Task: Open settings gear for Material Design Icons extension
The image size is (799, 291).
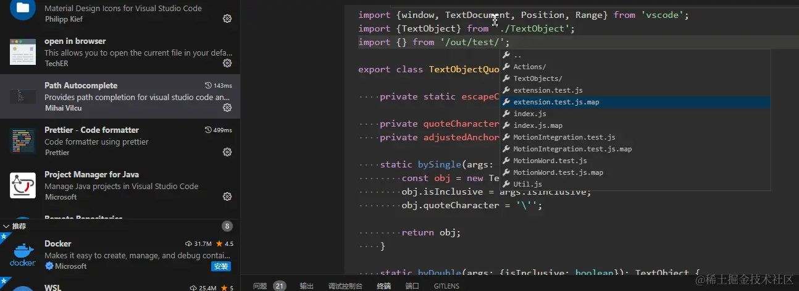Action: [x=227, y=19]
